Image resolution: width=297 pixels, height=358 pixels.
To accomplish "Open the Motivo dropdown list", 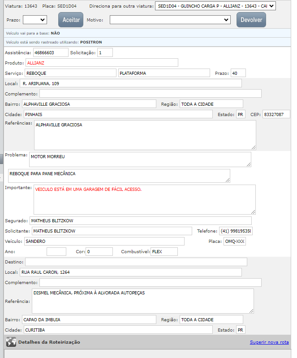I will (x=170, y=20).
